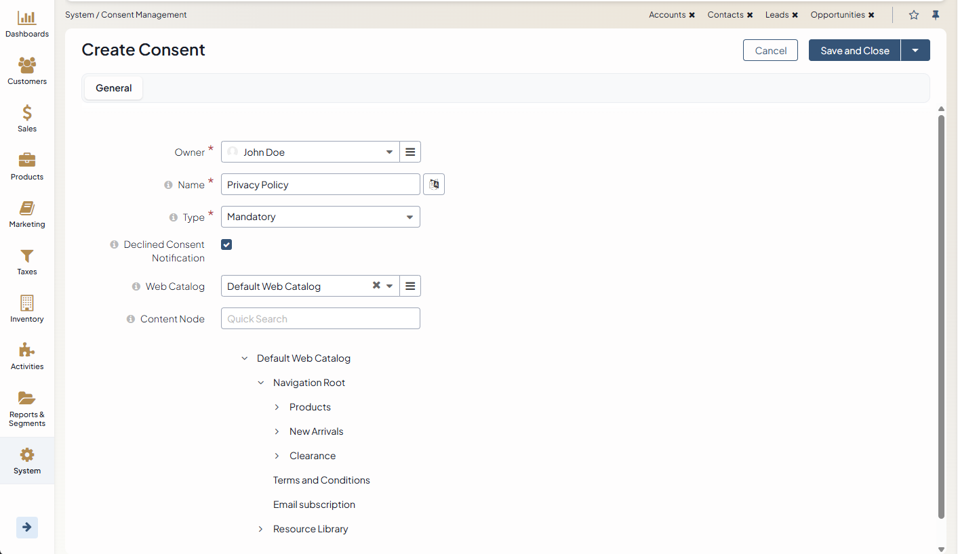Open Save and Close dropdown arrow
958x554 pixels.
[915, 50]
